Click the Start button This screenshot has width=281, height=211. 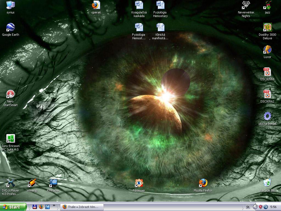[13, 207]
